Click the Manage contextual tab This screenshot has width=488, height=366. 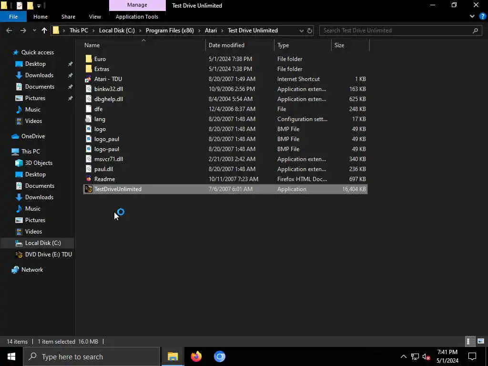pyautogui.click(x=137, y=5)
